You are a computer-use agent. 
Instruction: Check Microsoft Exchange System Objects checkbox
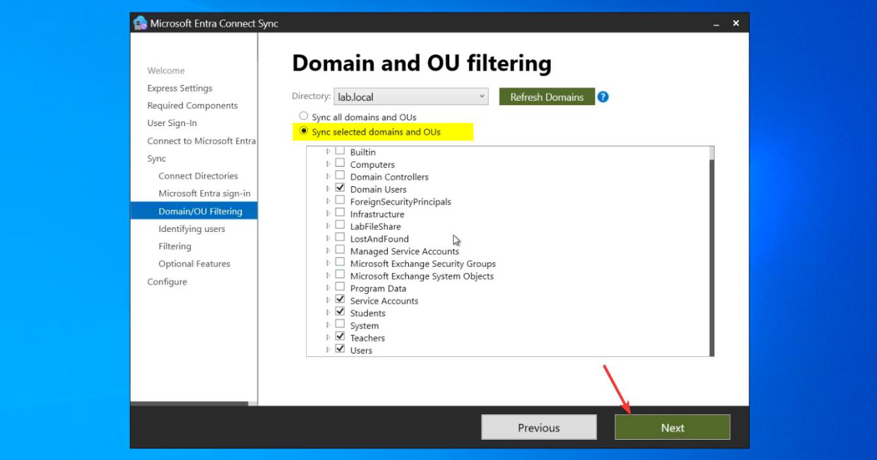(x=339, y=275)
